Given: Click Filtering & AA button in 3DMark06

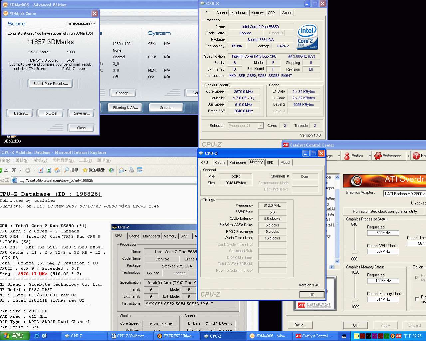Looking at the screenshot, I should pyautogui.click(x=125, y=108).
